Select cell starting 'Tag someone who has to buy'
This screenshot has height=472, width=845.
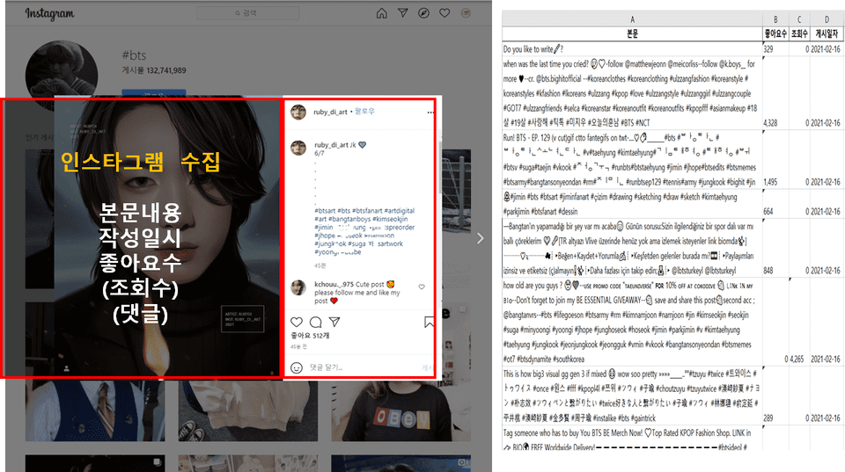pyautogui.click(x=632, y=438)
